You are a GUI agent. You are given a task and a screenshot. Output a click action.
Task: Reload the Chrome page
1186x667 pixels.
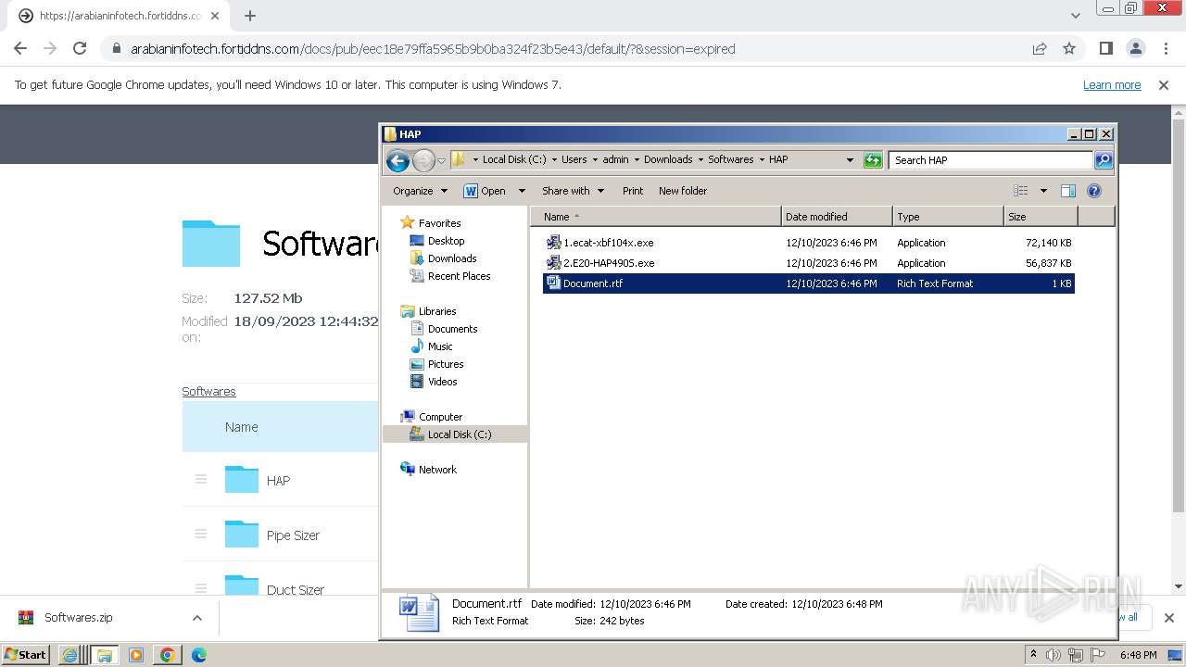coord(80,49)
